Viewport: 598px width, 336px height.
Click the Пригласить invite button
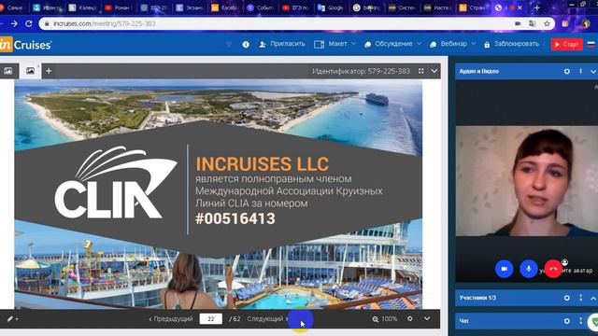pyautogui.click(x=282, y=44)
